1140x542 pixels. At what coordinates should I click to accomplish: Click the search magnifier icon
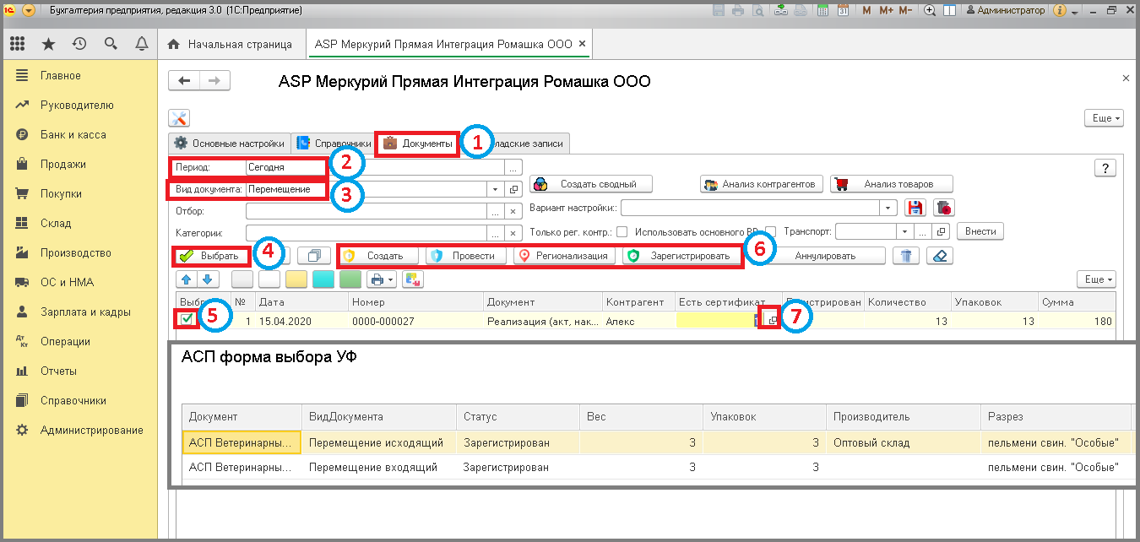tap(111, 44)
